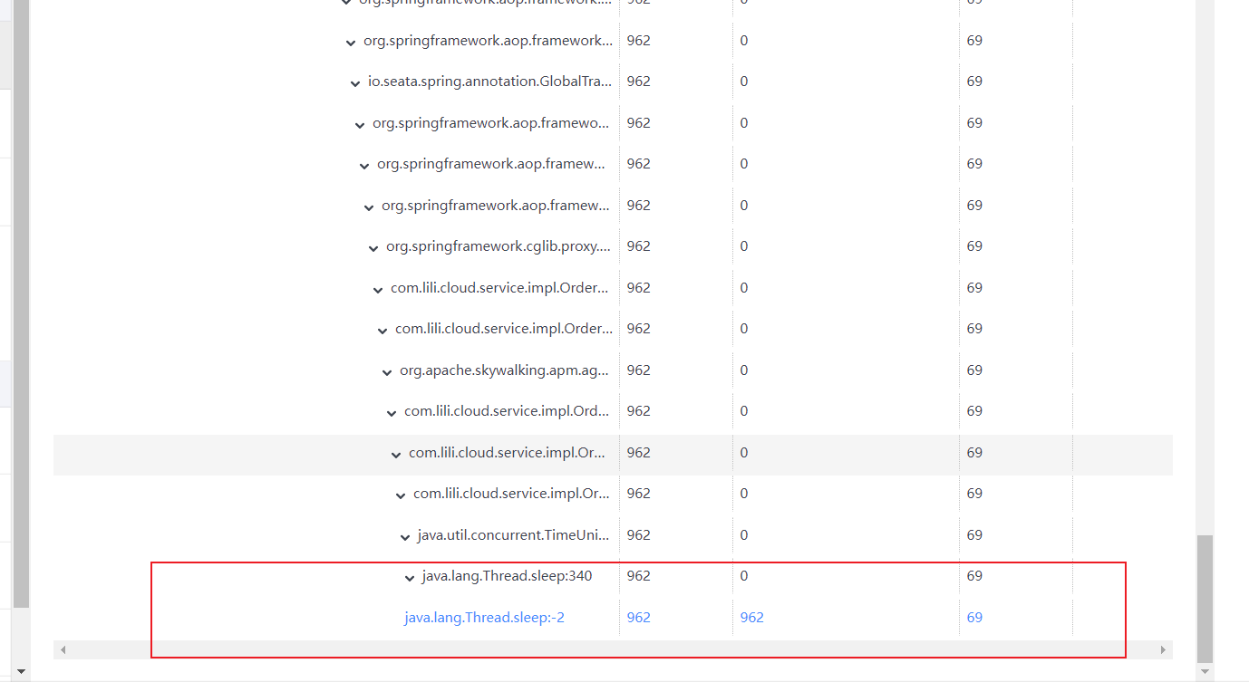The image size is (1249, 692).
Task: Click the 962 duration in io.seata.spring row
Action: pyautogui.click(x=638, y=82)
